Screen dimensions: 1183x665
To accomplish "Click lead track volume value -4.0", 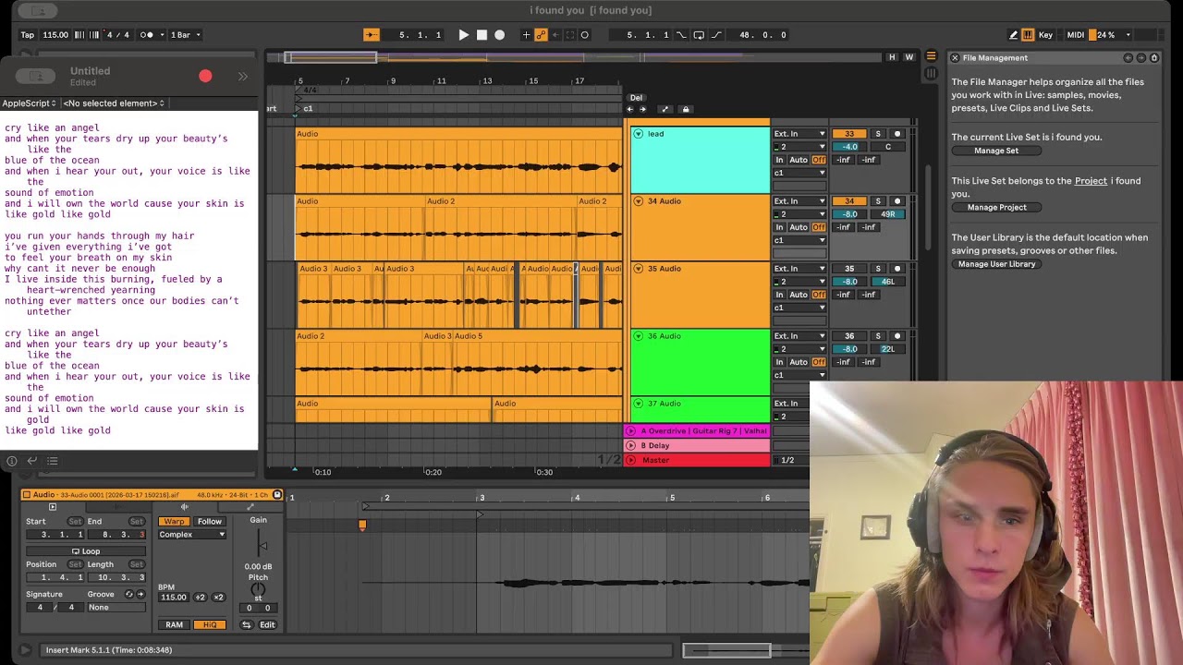I will pyautogui.click(x=849, y=147).
